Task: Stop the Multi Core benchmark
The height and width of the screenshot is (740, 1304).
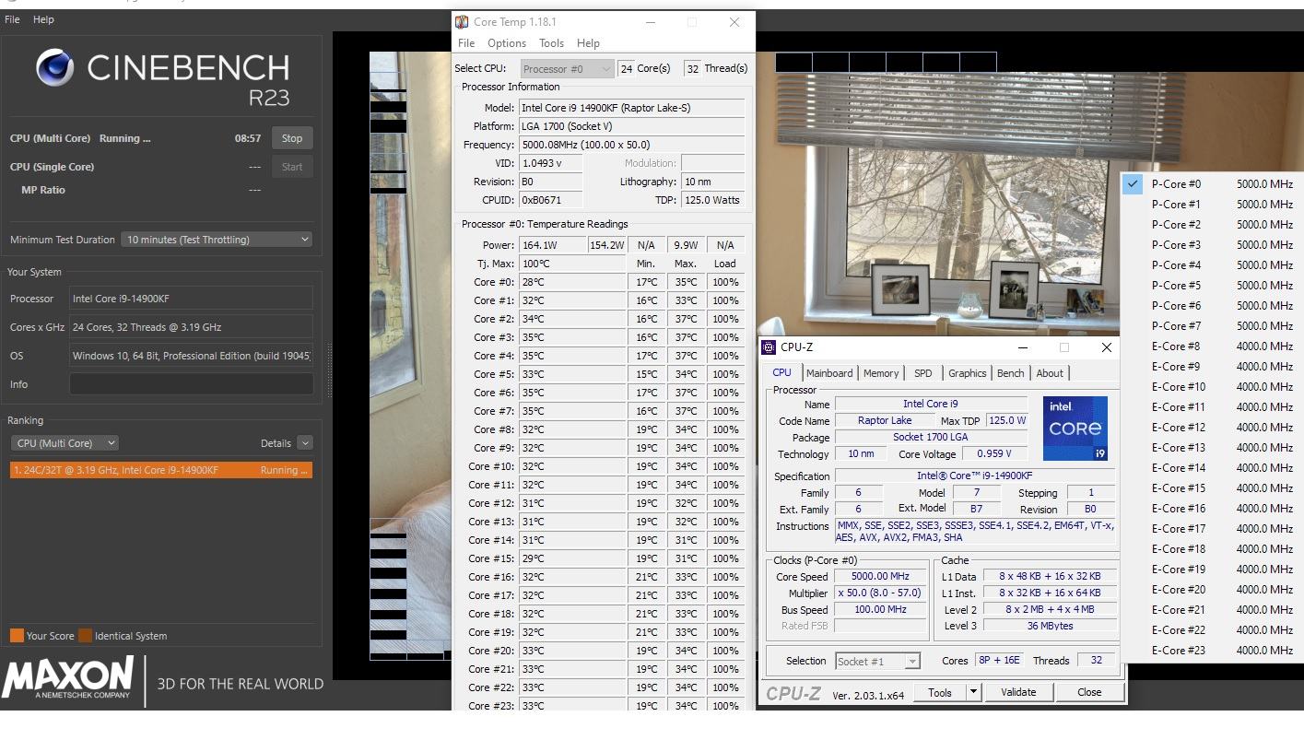Action: coord(292,138)
